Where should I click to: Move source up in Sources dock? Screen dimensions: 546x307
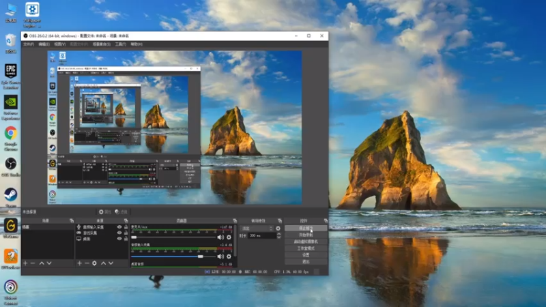pos(104,263)
